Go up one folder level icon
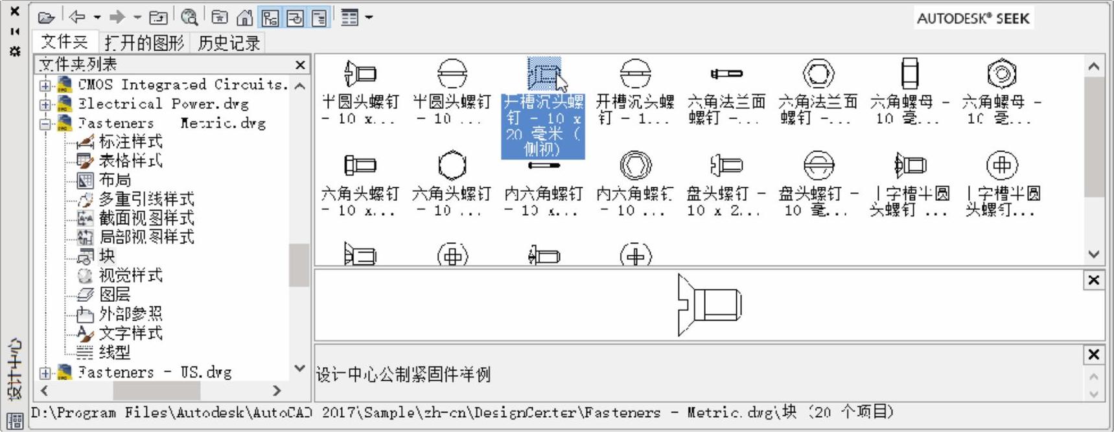 tap(158, 17)
